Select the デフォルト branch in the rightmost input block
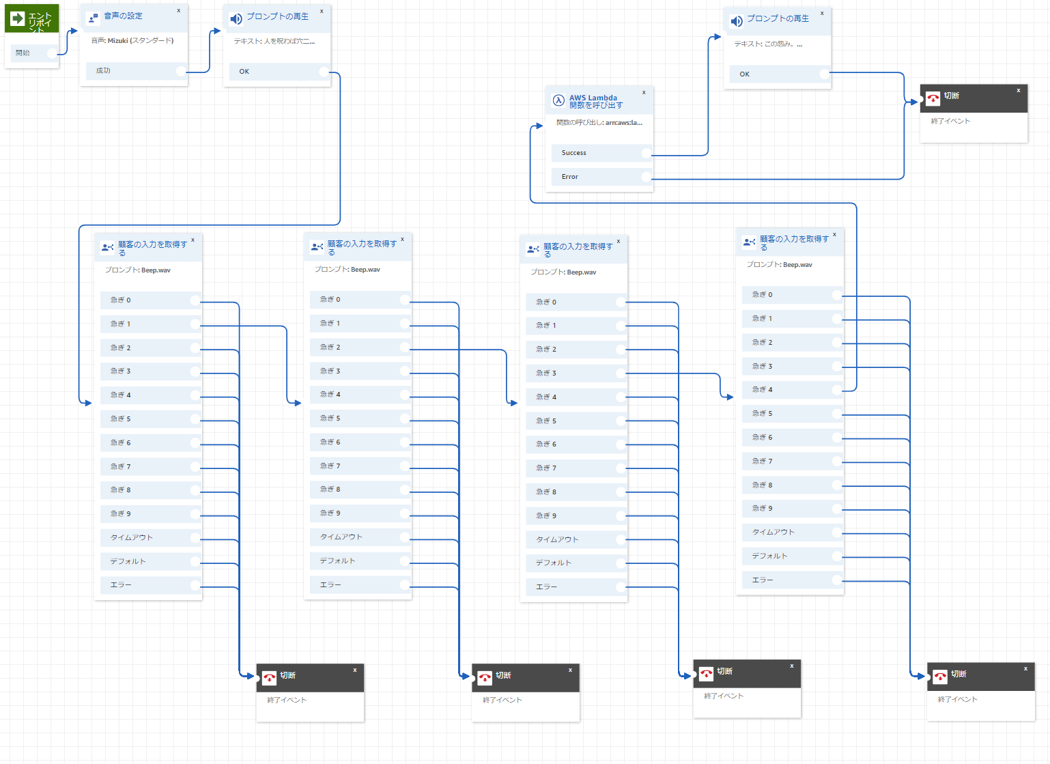This screenshot has height=764, width=1050. tap(793, 556)
